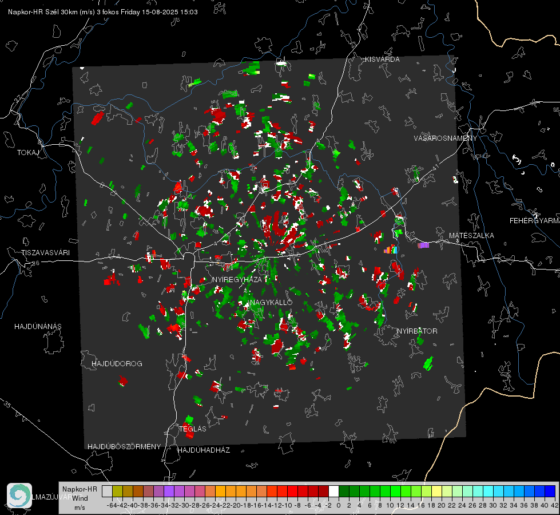Select the KISVÁRDA label on the map
This screenshot has width=560, height=515.
[382, 60]
